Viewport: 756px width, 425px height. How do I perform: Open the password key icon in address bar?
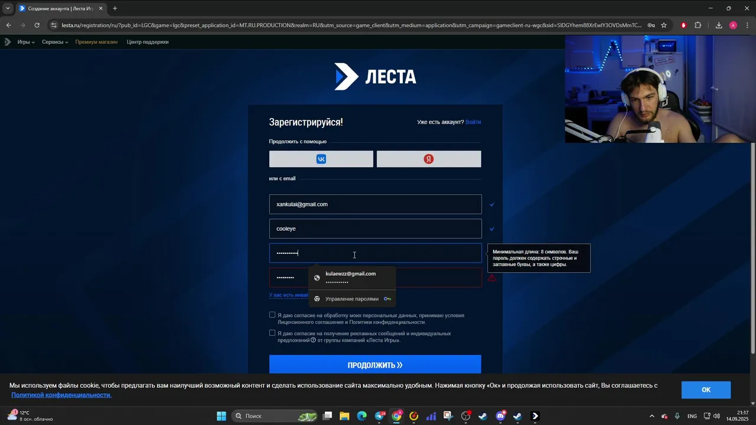click(651, 25)
